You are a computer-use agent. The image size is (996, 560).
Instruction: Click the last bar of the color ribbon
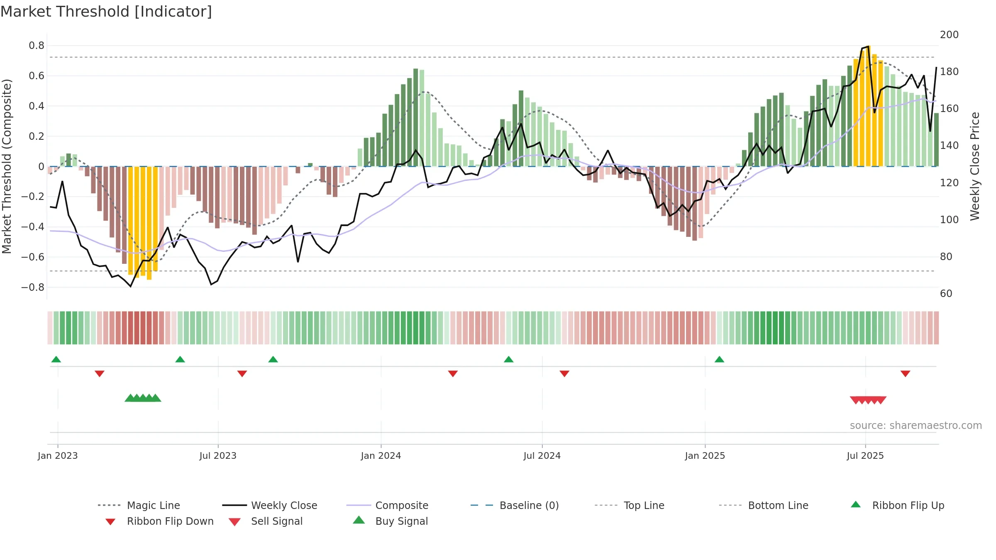pos(936,328)
